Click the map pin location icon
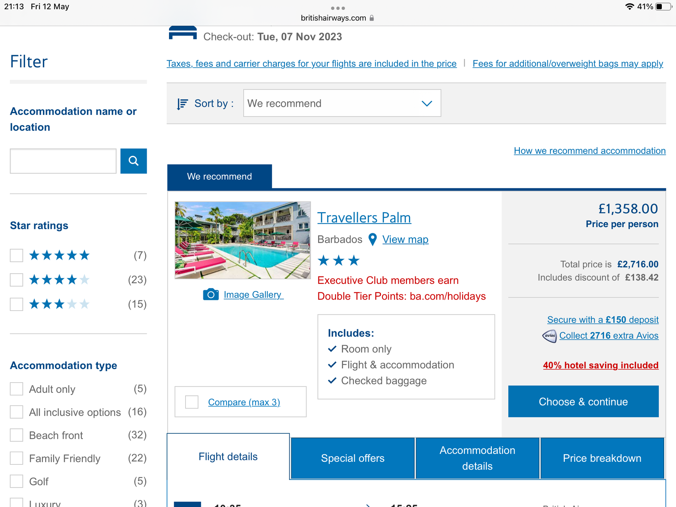 coord(372,239)
